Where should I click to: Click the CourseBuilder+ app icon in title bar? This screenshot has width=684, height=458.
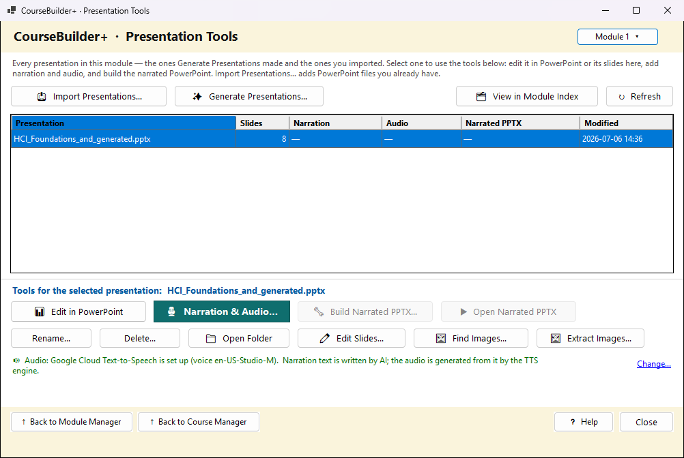coord(12,10)
